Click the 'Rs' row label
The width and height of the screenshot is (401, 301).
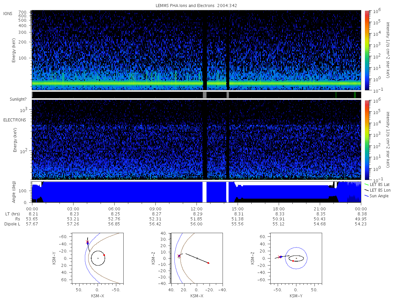tap(17, 219)
